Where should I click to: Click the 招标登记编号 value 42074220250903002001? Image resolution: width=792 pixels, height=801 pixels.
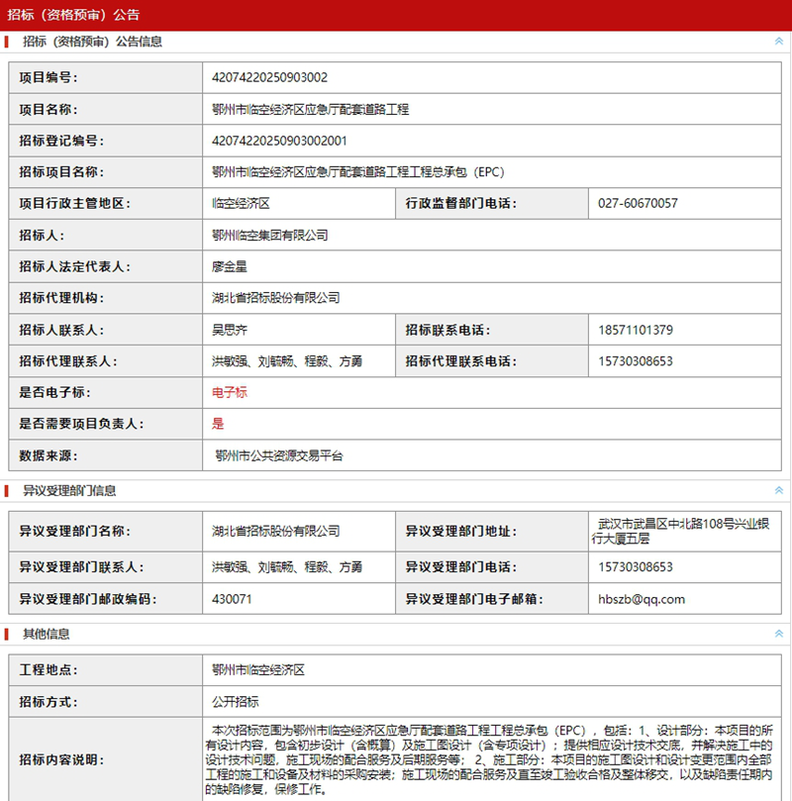point(279,141)
